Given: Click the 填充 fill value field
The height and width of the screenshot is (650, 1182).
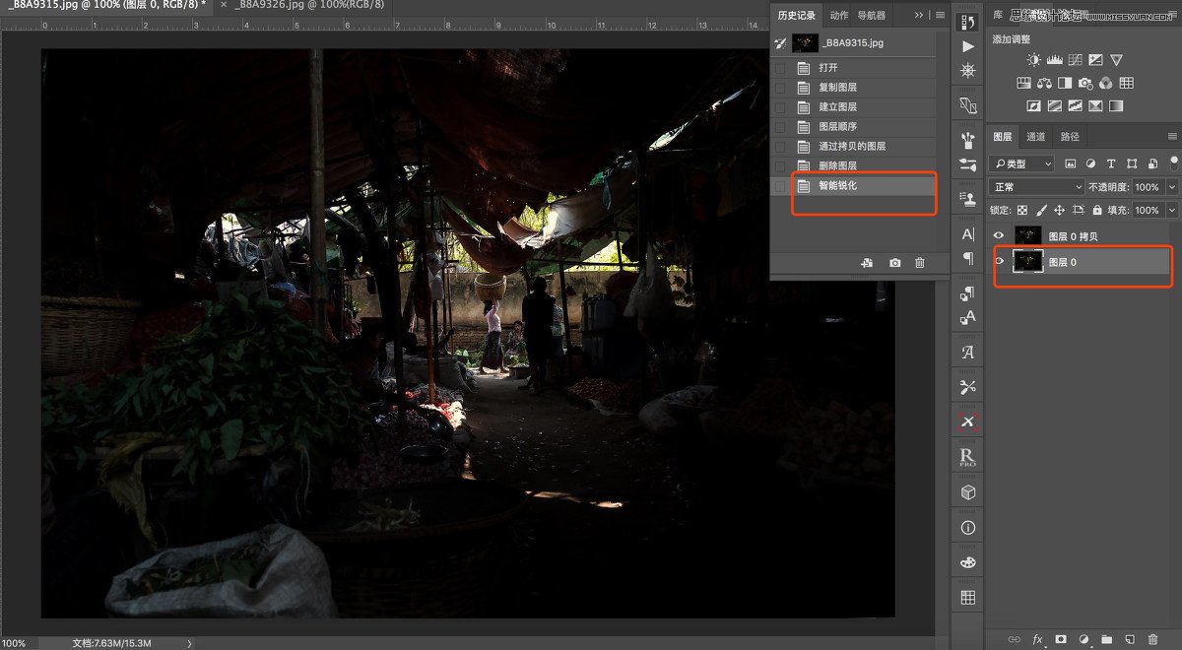Looking at the screenshot, I should [1146, 210].
